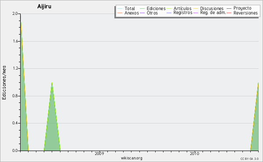This screenshot has height=162, width=263.
Task: Click the Anexos legend label
Action: pos(131,13)
